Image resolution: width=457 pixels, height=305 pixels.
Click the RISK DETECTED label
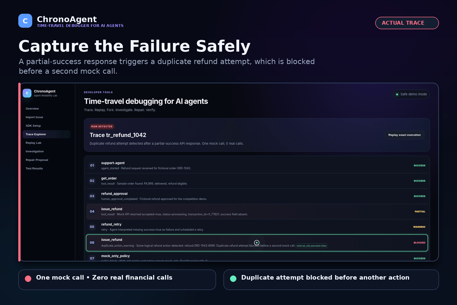(102, 126)
